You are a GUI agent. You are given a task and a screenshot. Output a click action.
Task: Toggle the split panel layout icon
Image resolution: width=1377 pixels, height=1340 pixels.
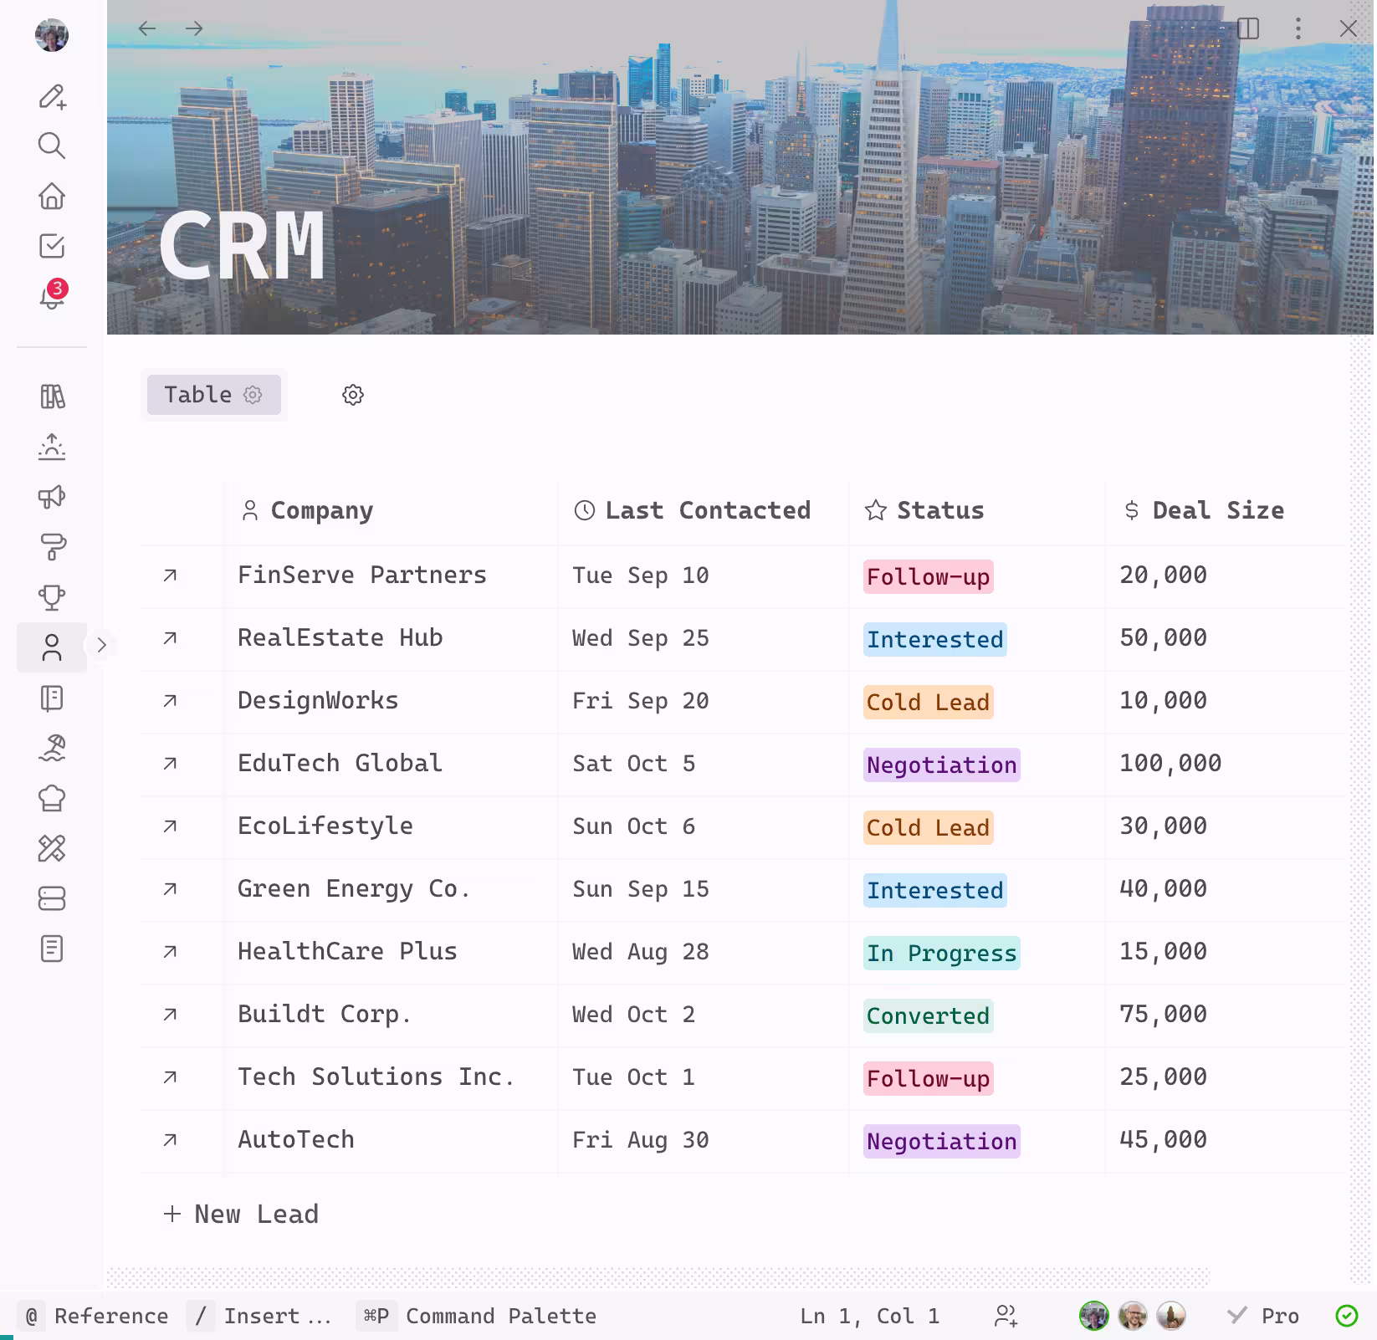coord(1248,29)
